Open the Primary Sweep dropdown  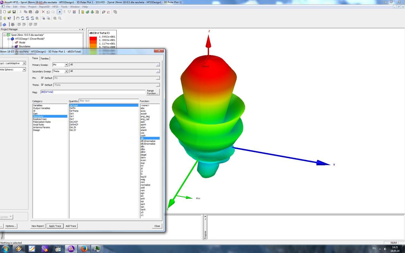pyautogui.click(x=66, y=65)
